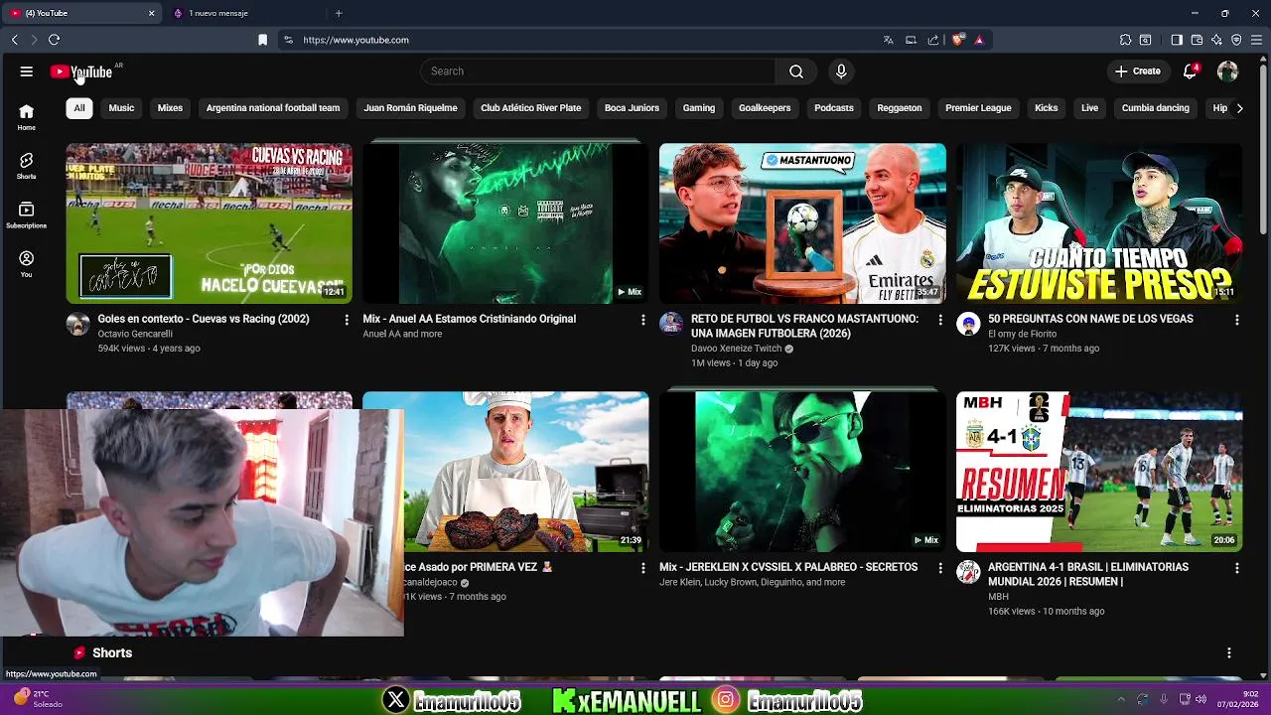Image resolution: width=1271 pixels, height=715 pixels.
Task: Open the YouTube hamburger guide menu
Action: [26, 71]
